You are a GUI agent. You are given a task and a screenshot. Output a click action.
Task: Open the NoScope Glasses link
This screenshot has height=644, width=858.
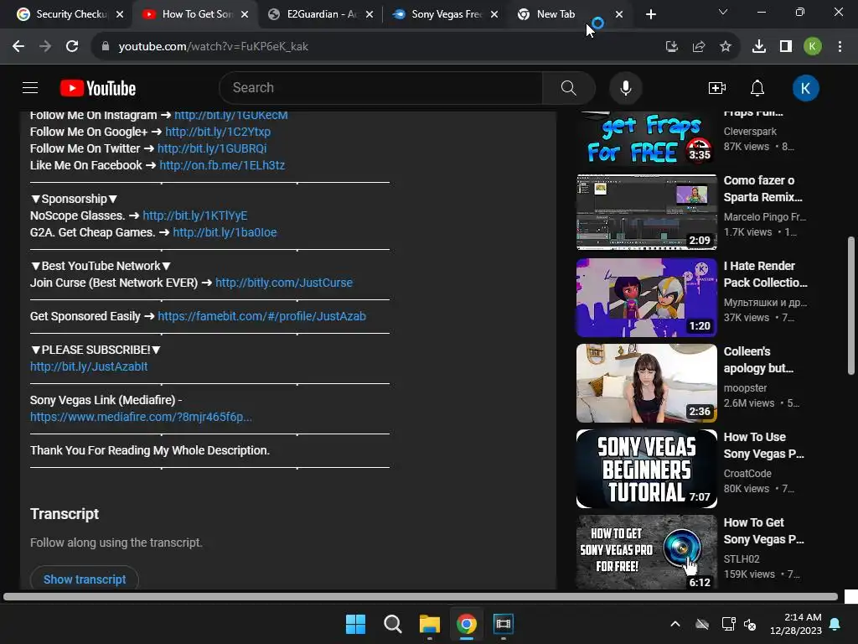click(194, 216)
